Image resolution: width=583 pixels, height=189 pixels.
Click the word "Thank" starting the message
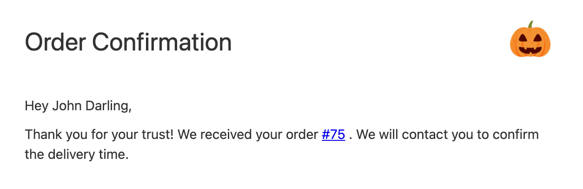pos(40,135)
